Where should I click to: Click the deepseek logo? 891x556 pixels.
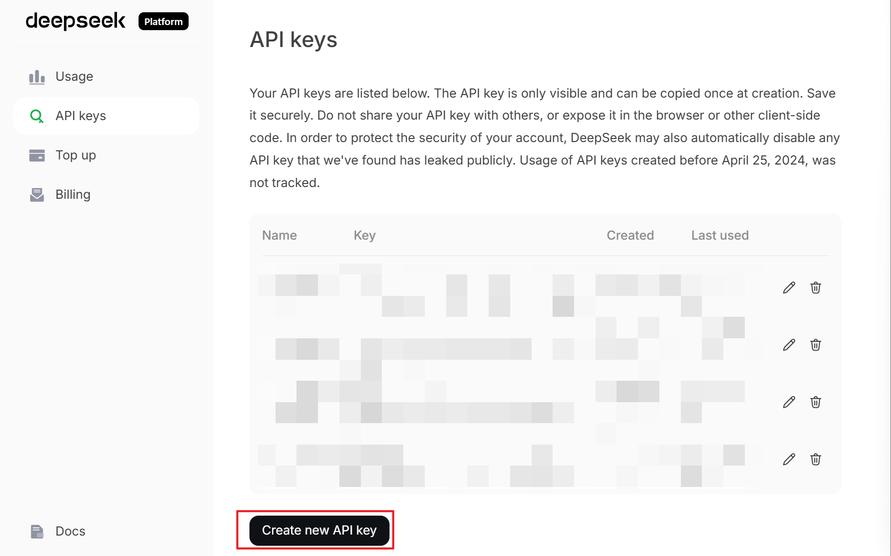[76, 21]
